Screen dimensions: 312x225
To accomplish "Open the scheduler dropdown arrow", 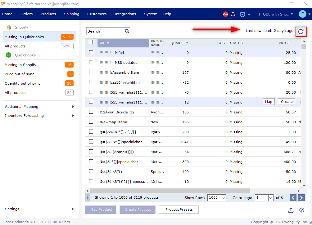I will click(x=249, y=14).
